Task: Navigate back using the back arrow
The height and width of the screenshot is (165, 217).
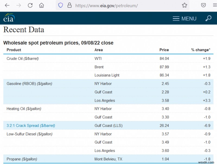Action: coord(7,5)
